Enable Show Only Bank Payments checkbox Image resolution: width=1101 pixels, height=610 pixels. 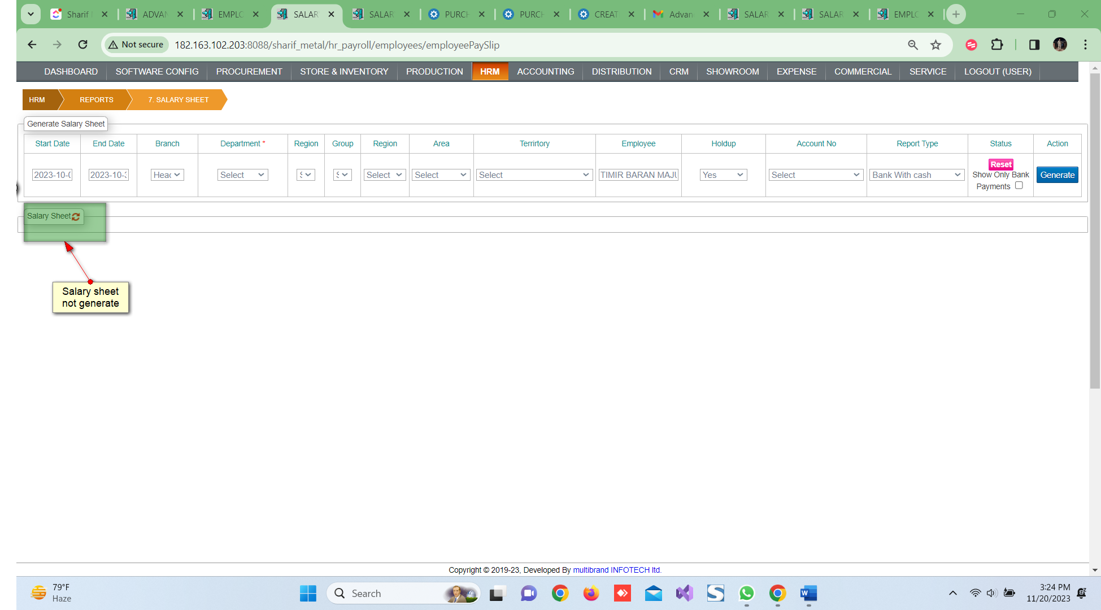pyautogui.click(x=1019, y=185)
